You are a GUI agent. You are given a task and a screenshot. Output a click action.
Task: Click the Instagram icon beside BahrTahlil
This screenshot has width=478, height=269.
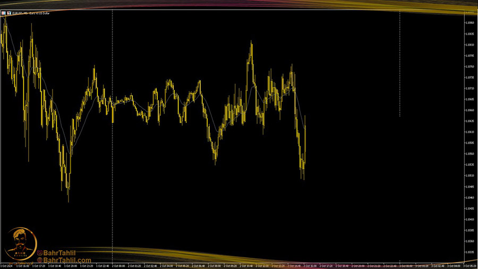tap(39, 253)
